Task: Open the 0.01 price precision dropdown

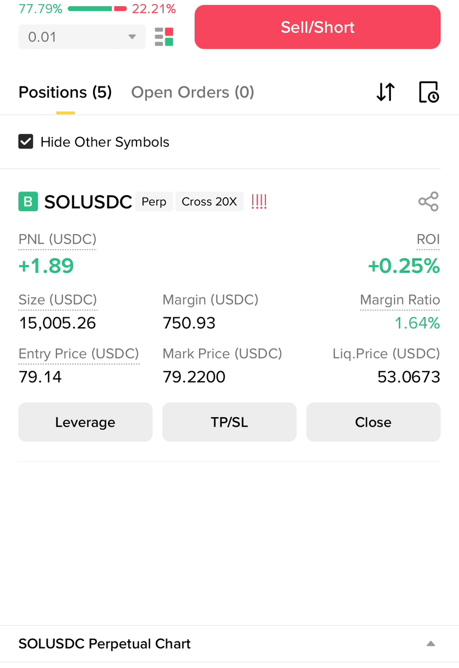Action: [x=82, y=37]
